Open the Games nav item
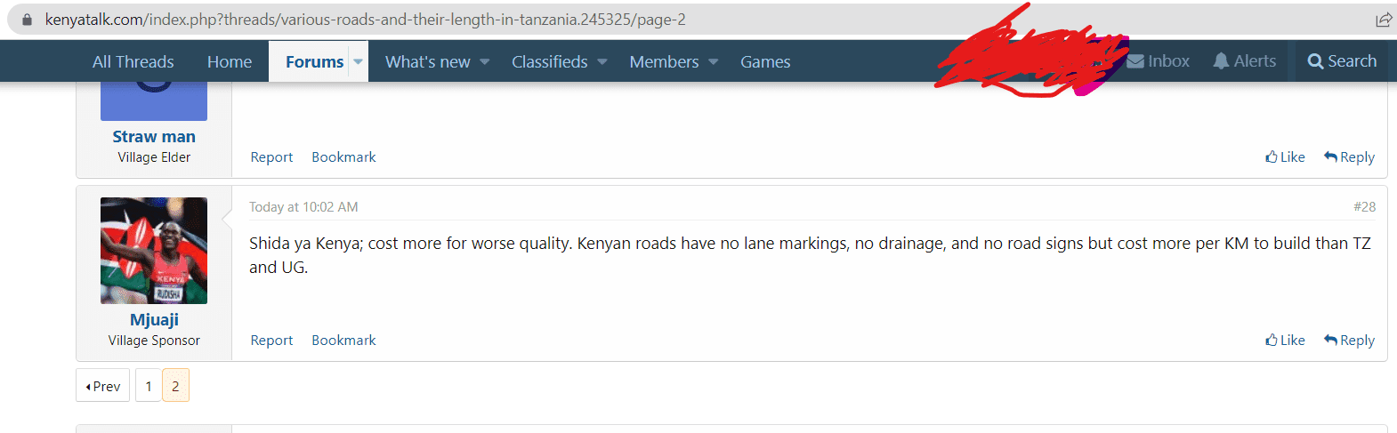Viewport: 1397px width, 433px height. pyautogui.click(x=765, y=62)
